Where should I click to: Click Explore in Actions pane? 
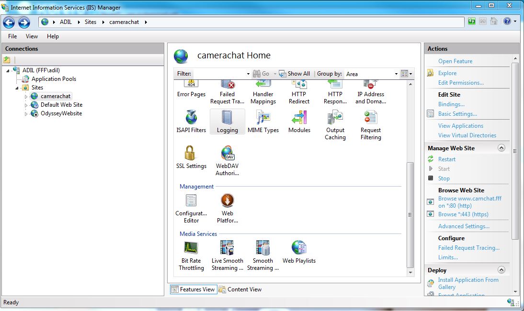pyautogui.click(x=447, y=73)
